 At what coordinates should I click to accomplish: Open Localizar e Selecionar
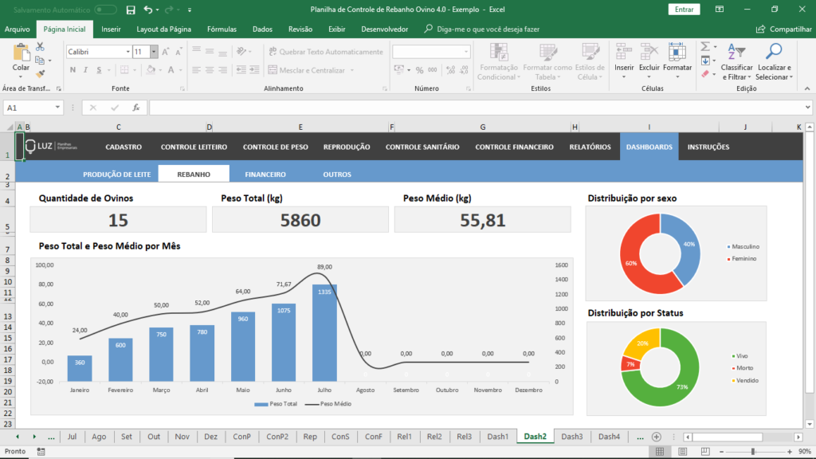click(775, 64)
